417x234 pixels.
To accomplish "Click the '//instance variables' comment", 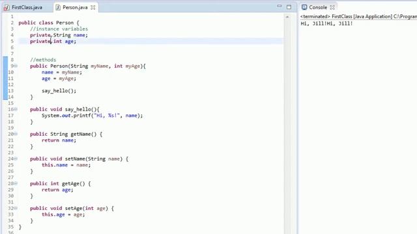I will pyautogui.click(x=59, y=29).
